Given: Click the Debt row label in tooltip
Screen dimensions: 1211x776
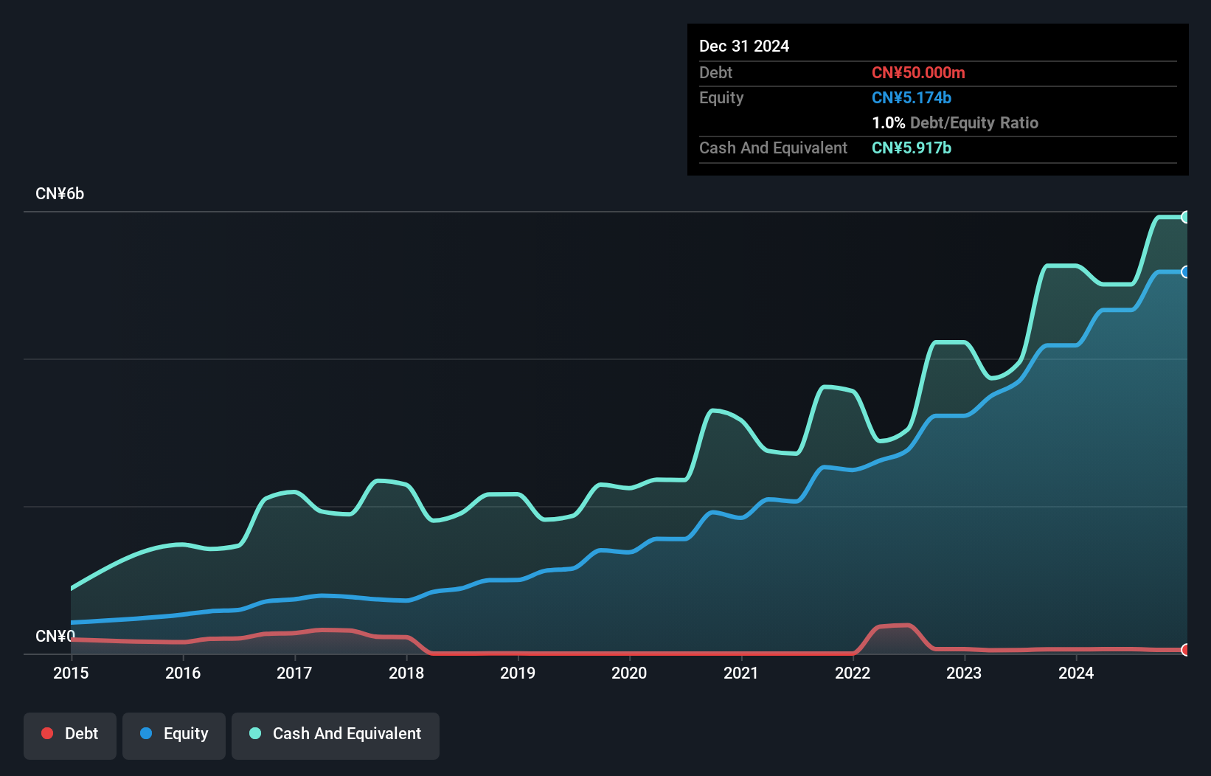Looking at the screenshot, I should (x=715, y=72).
